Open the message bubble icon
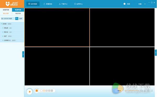The height and width of the screenshot is (97, 157). [125, 4]
